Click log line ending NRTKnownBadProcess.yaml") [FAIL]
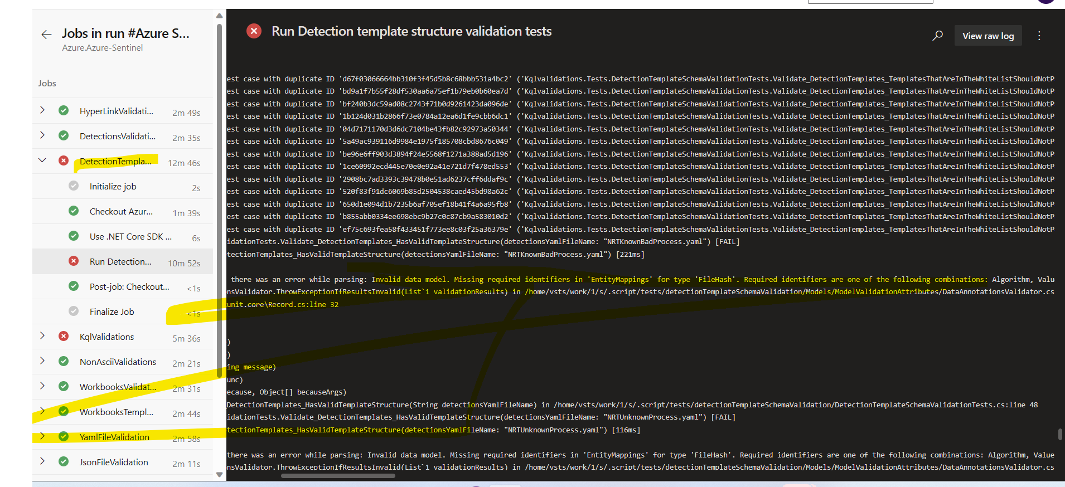1065x487 pixels. [483, 241]
